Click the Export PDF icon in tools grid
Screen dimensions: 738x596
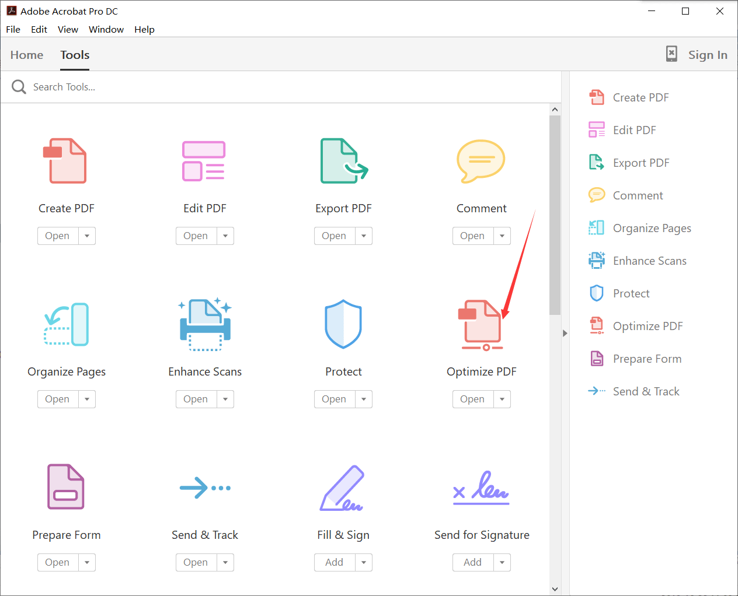click(x=343, y=161)
